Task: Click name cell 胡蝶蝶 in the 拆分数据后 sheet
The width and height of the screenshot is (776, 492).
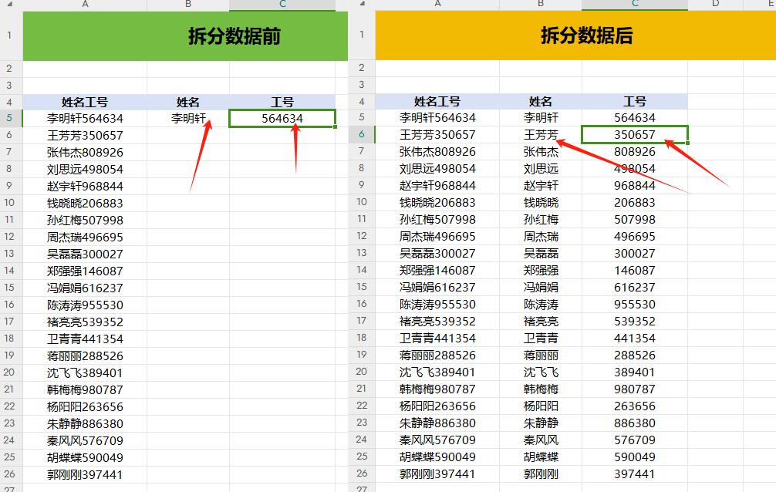Action: (x=541, y=457)
